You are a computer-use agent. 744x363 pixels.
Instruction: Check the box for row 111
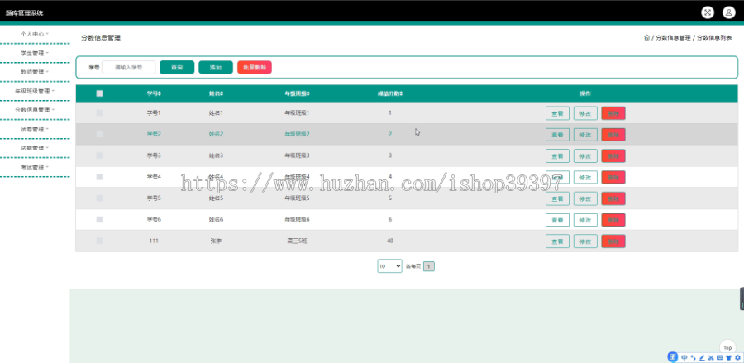99,241
